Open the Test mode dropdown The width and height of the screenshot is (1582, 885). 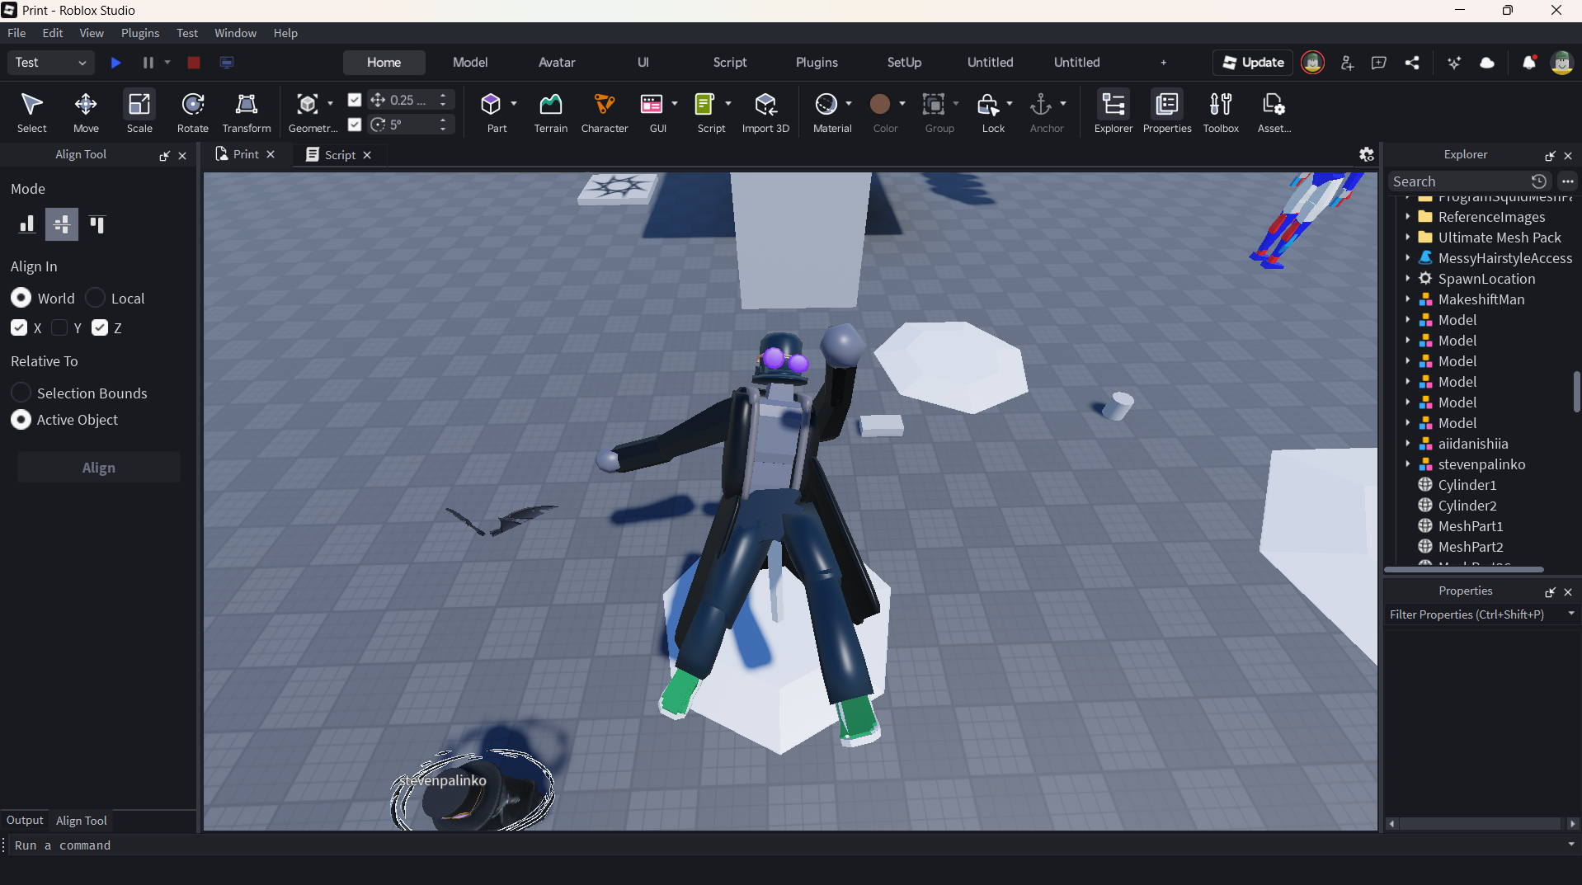[50, 63]
